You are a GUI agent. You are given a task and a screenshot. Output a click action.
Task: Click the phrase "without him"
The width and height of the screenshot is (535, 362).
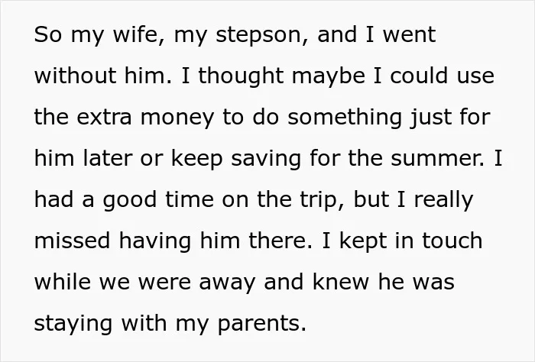[x=102, y=76]
